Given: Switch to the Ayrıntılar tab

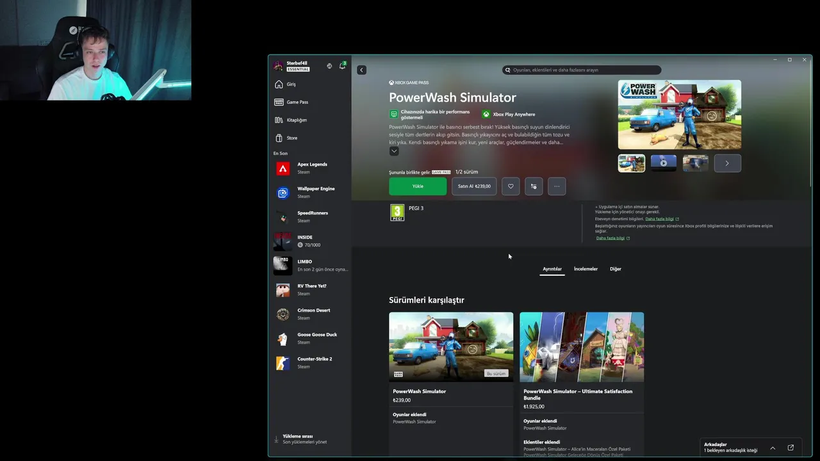Looking at the screenshot, I should [552, 269].
